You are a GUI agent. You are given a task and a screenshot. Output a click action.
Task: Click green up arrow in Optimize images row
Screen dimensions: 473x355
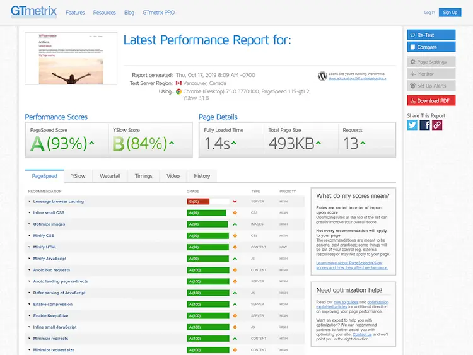235,224
